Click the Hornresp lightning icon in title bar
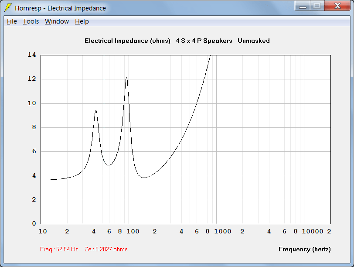354x267 pixels. click(x=8, y=8)
